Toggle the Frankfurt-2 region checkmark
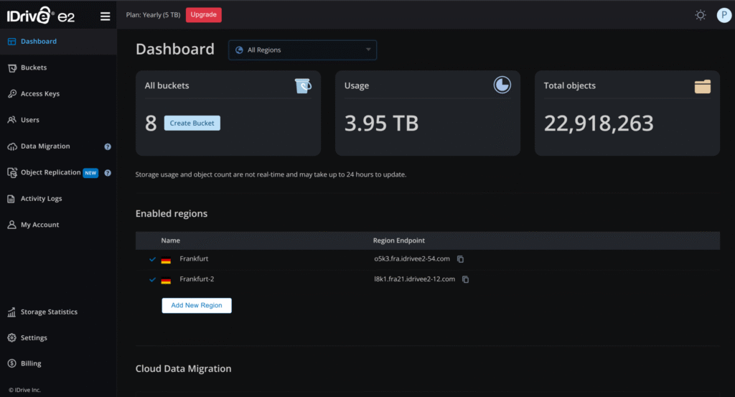This screenshot has width=735, height=397. (x=152, y=280)
